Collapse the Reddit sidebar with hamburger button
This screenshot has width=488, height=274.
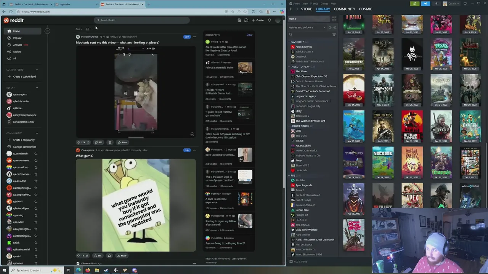(x=47, y=31)
